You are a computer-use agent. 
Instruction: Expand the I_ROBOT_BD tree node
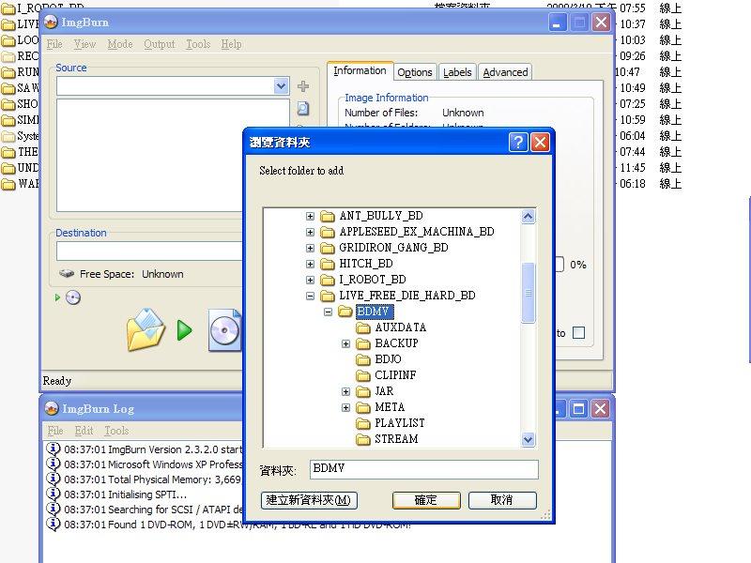(x=310, y=280)
